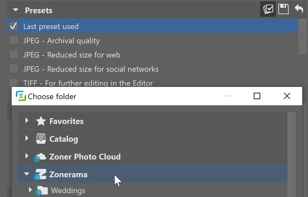Expand the Zoner Photo Cloud node
Image resolution: width=308 pixels, height=197 pixels.
[27, 156]
